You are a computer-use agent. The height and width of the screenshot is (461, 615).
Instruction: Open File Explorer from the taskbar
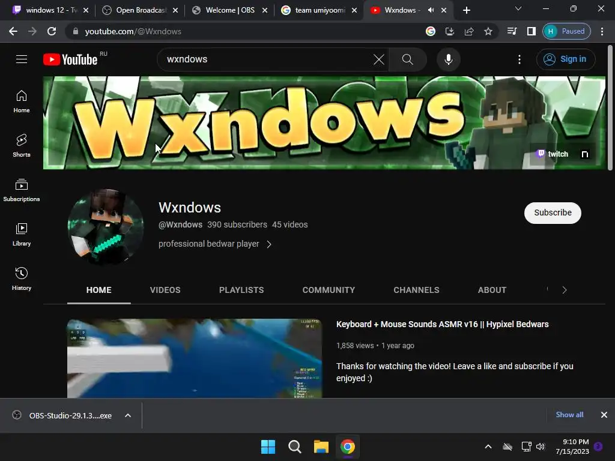pyautogui.click(x=321, y=447)
